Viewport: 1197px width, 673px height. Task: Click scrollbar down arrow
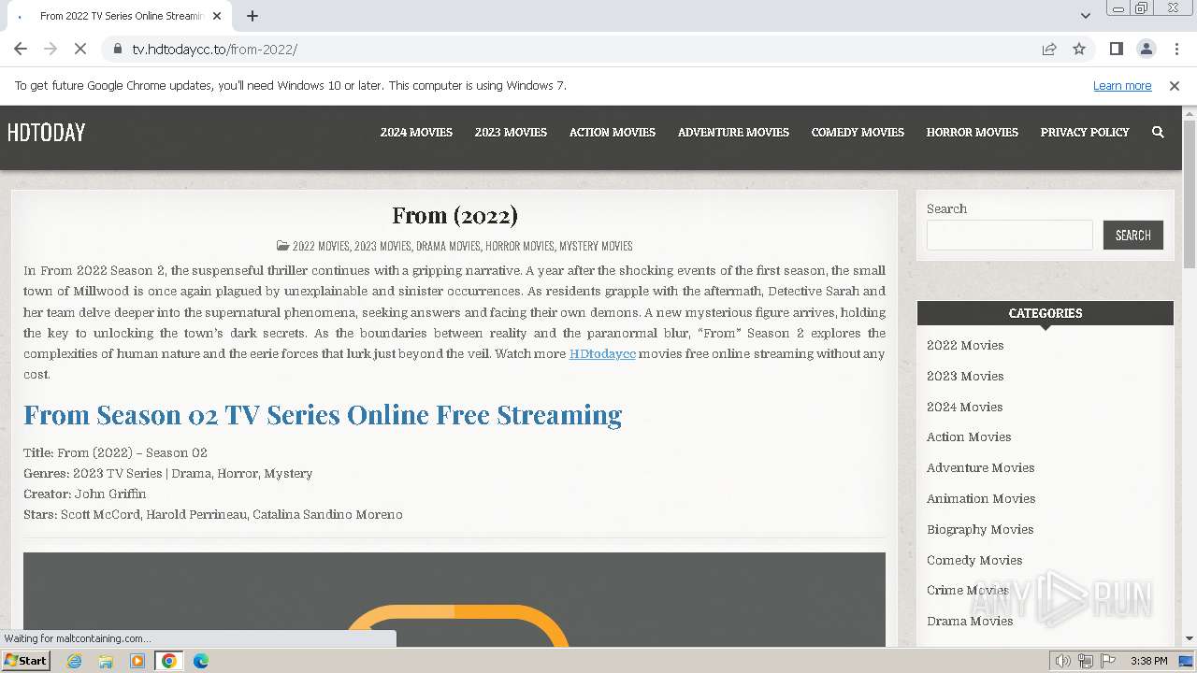tap(1190, 639)
